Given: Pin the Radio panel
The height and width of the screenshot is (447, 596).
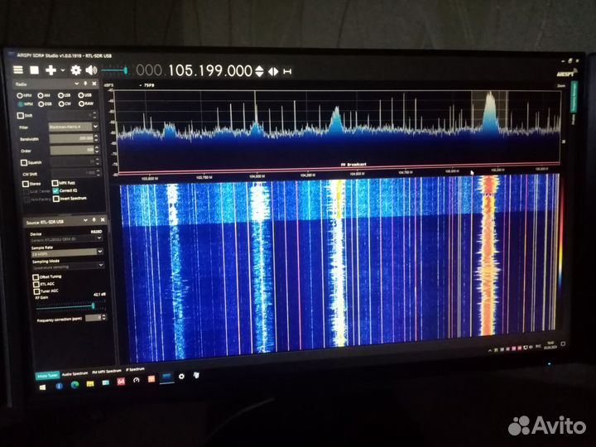Looking at the screenshot, I should 85,84.
